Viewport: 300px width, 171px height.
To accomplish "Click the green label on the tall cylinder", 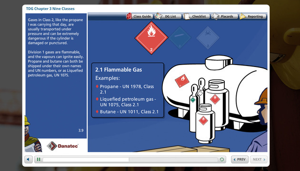I will pyautogui.click(x=193, y=99).
